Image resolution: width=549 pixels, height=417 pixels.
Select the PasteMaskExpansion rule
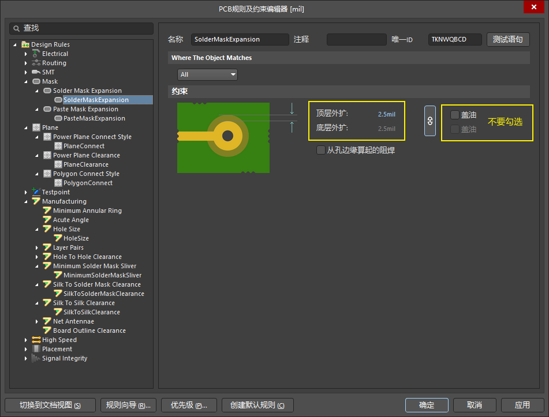coord(94,118)
